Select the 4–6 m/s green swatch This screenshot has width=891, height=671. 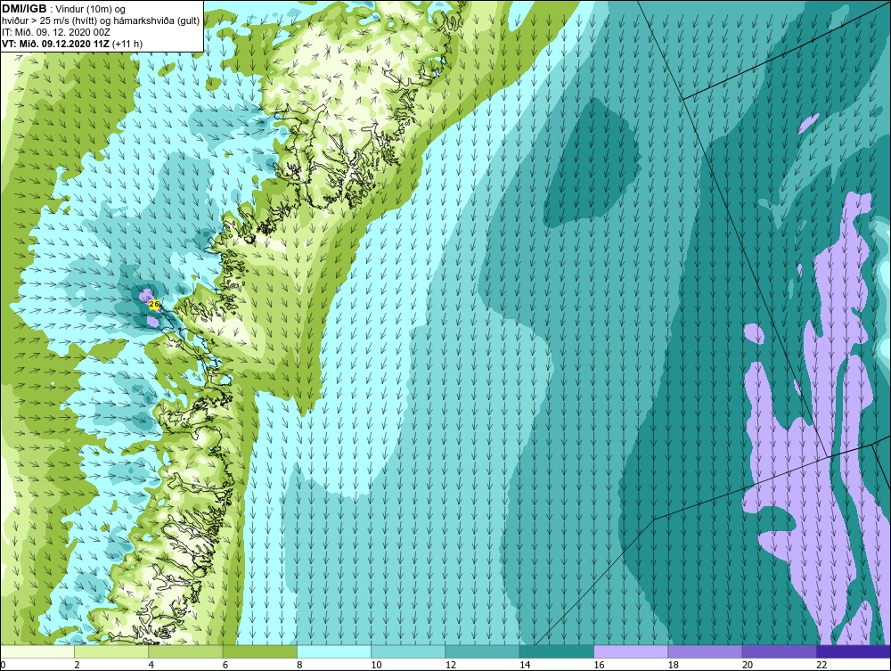(x=186, y=651)
